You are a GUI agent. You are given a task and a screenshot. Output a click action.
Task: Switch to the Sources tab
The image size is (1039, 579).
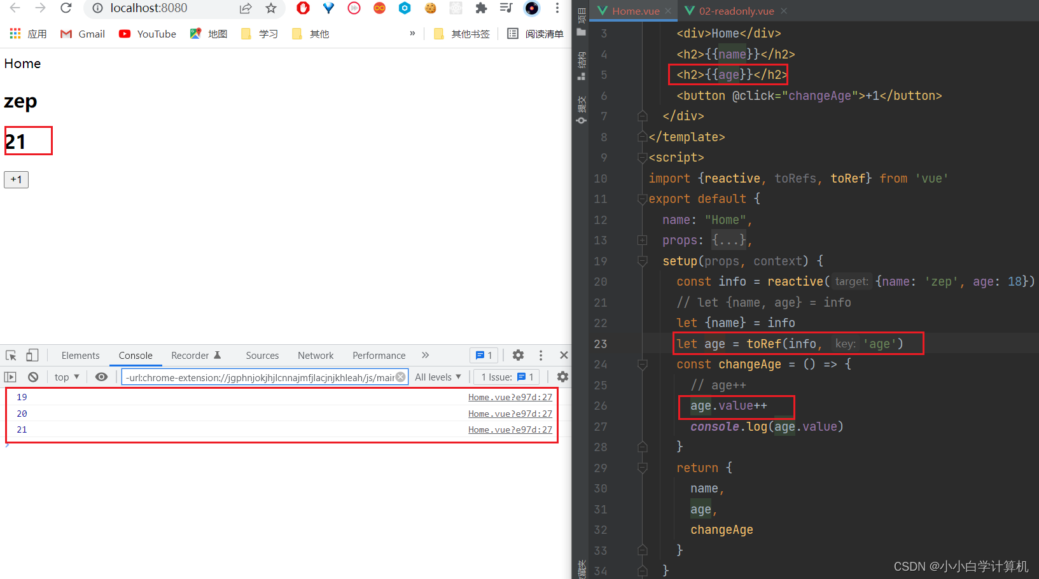(x=262, y=356)
